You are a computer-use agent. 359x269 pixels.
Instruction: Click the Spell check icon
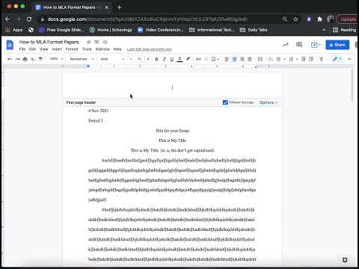pyautogui.click(x=33, y=59)
